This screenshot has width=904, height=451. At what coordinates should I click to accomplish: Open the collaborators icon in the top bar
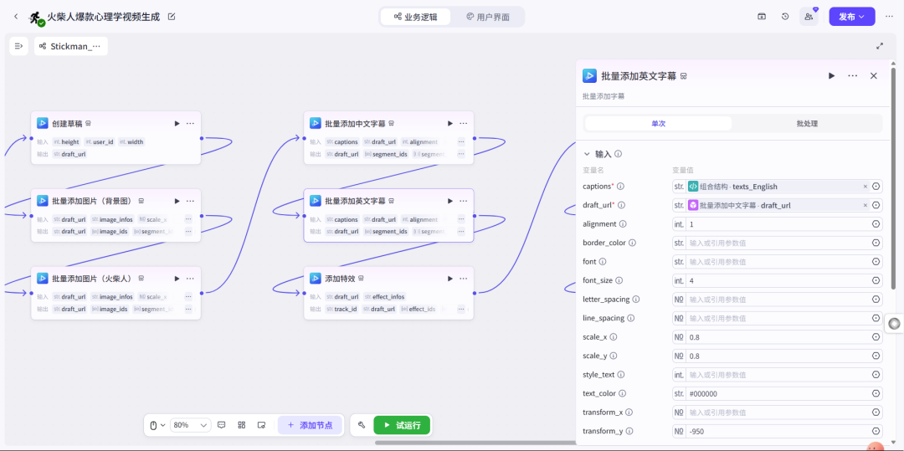809,17
